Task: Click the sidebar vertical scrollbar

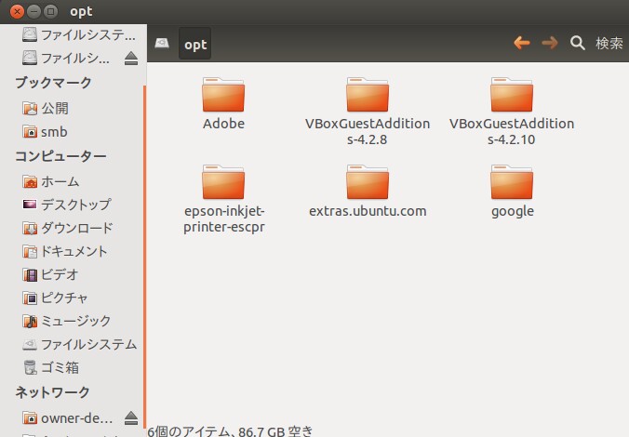Action: (x=144, y=257)
